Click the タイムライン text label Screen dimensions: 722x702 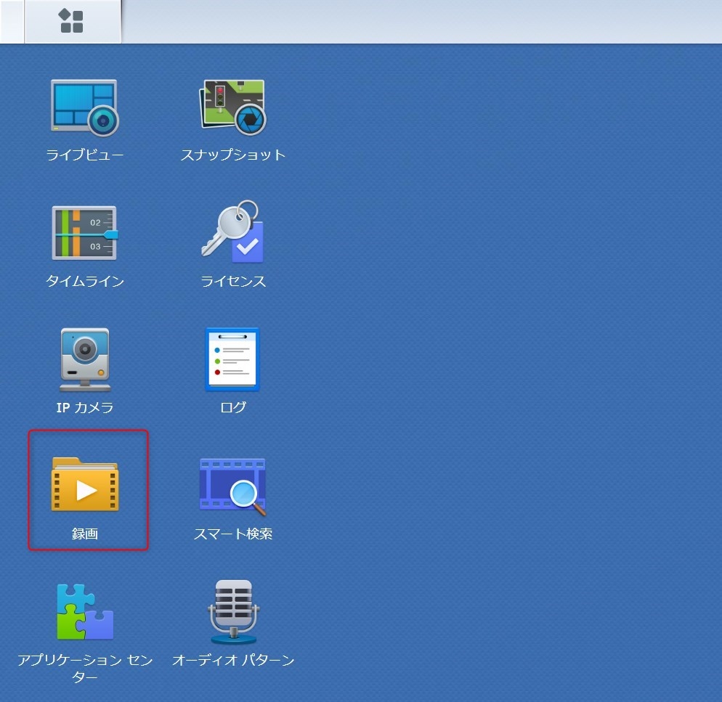tap(84, 282)
